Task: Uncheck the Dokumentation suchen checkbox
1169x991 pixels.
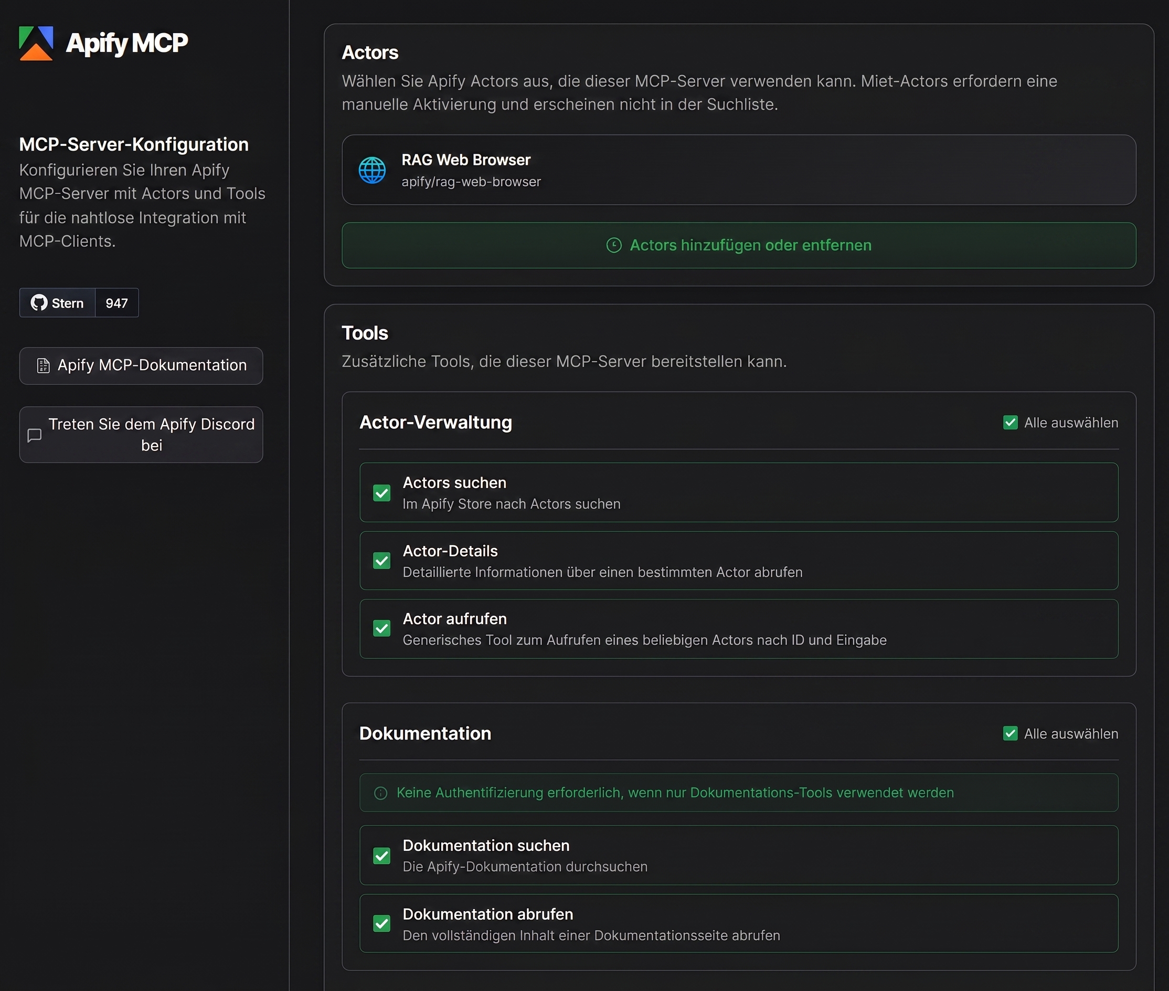Action: coord(382,856)
